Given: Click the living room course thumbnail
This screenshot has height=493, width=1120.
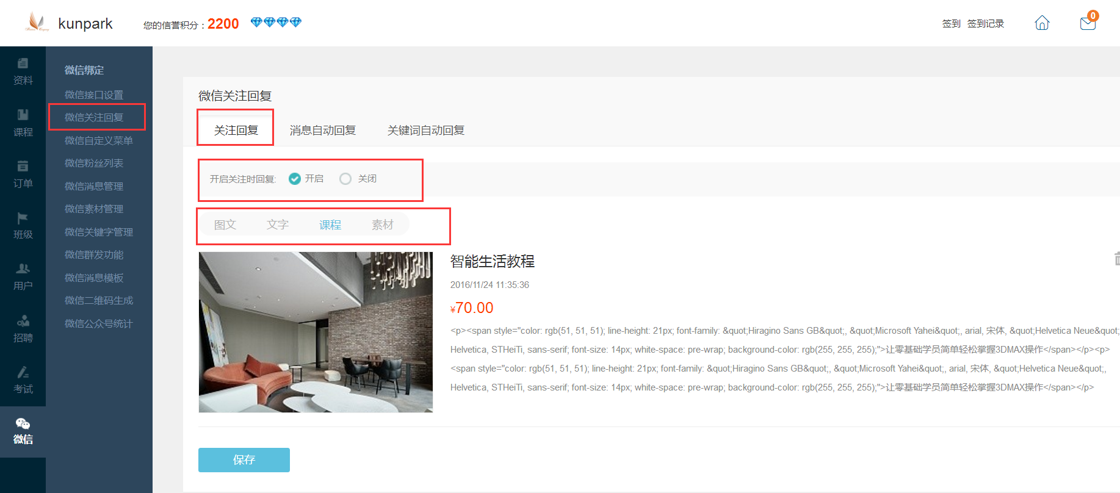Looking at the screenshot, I should [316, 332].
